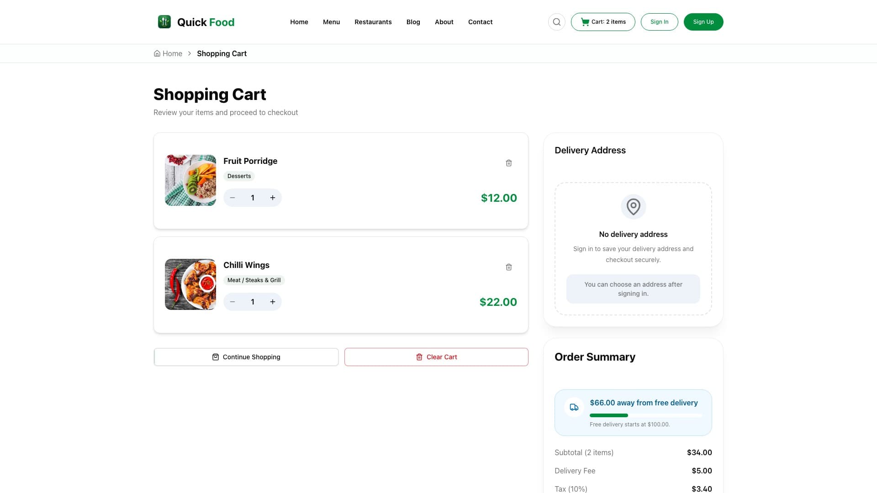This screenshot has width=877, height=493.
Task: Go to Home via the breadcrumb link
Action: (168, 53)
